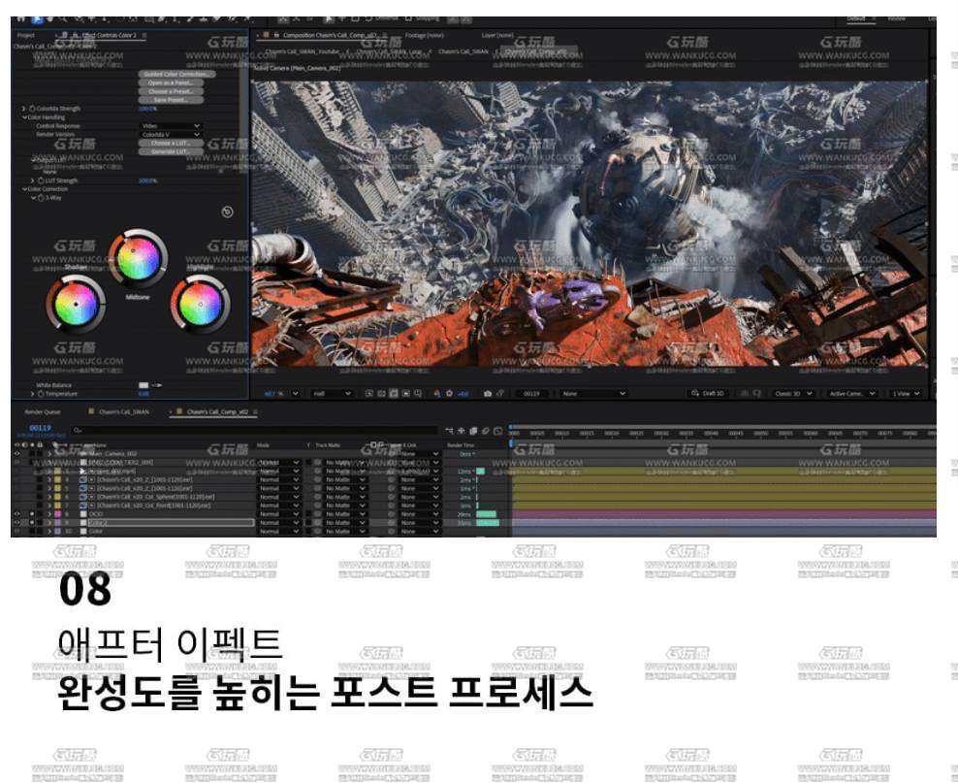Image resolution: width=958 pixels, height=783 pixels.
Task: Click the reset icon above the color wheels
Action: click(x=227, y=212)
